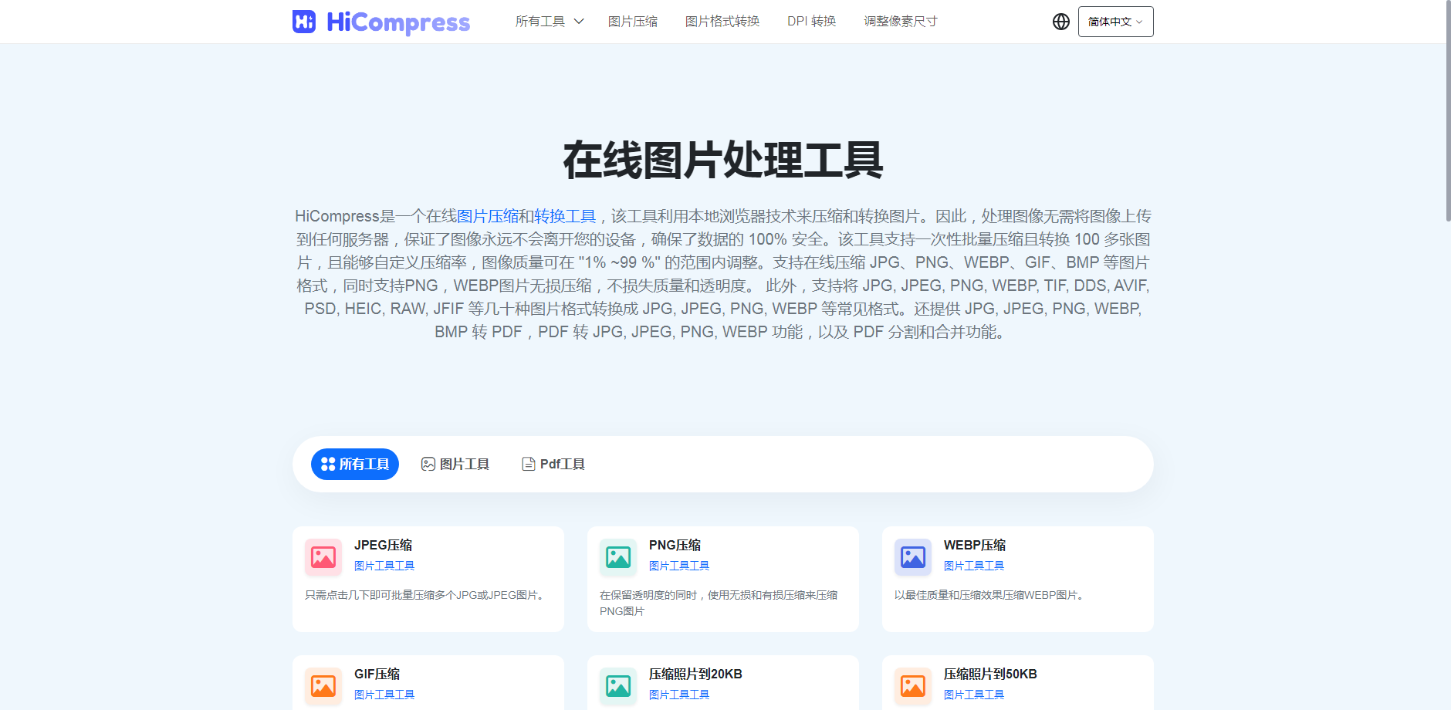Image resolution: width=1451 pixels, height=710 pixels.
Task: Click the blue WEBP压缩 image icon
Action: coord(913,557)
